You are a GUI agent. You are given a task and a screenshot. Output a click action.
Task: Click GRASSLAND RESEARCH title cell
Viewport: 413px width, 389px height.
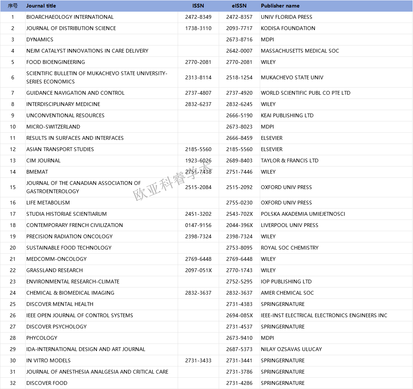coord(55,271)
